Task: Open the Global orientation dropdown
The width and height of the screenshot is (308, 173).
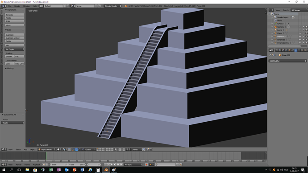Action: [x=90, y=149]
